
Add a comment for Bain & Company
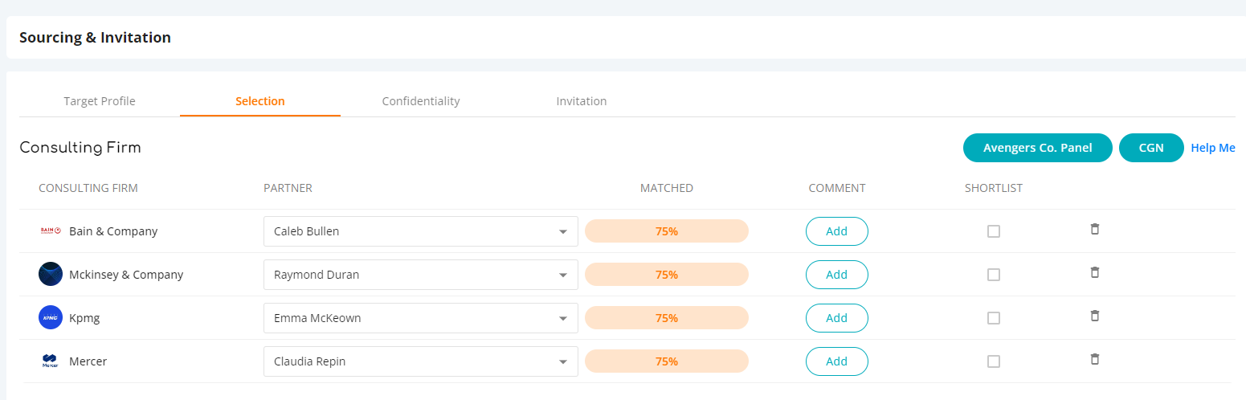[837, 231]
